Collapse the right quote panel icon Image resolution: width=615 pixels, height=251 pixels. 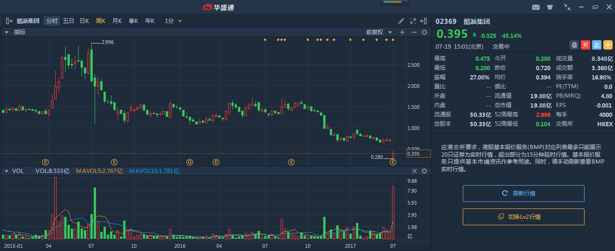pyautogui.click(x=424, y=21)
